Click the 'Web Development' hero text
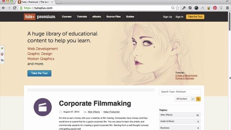Screen dimensions: 231x130 pyautogui.click(x=43, y=49)
